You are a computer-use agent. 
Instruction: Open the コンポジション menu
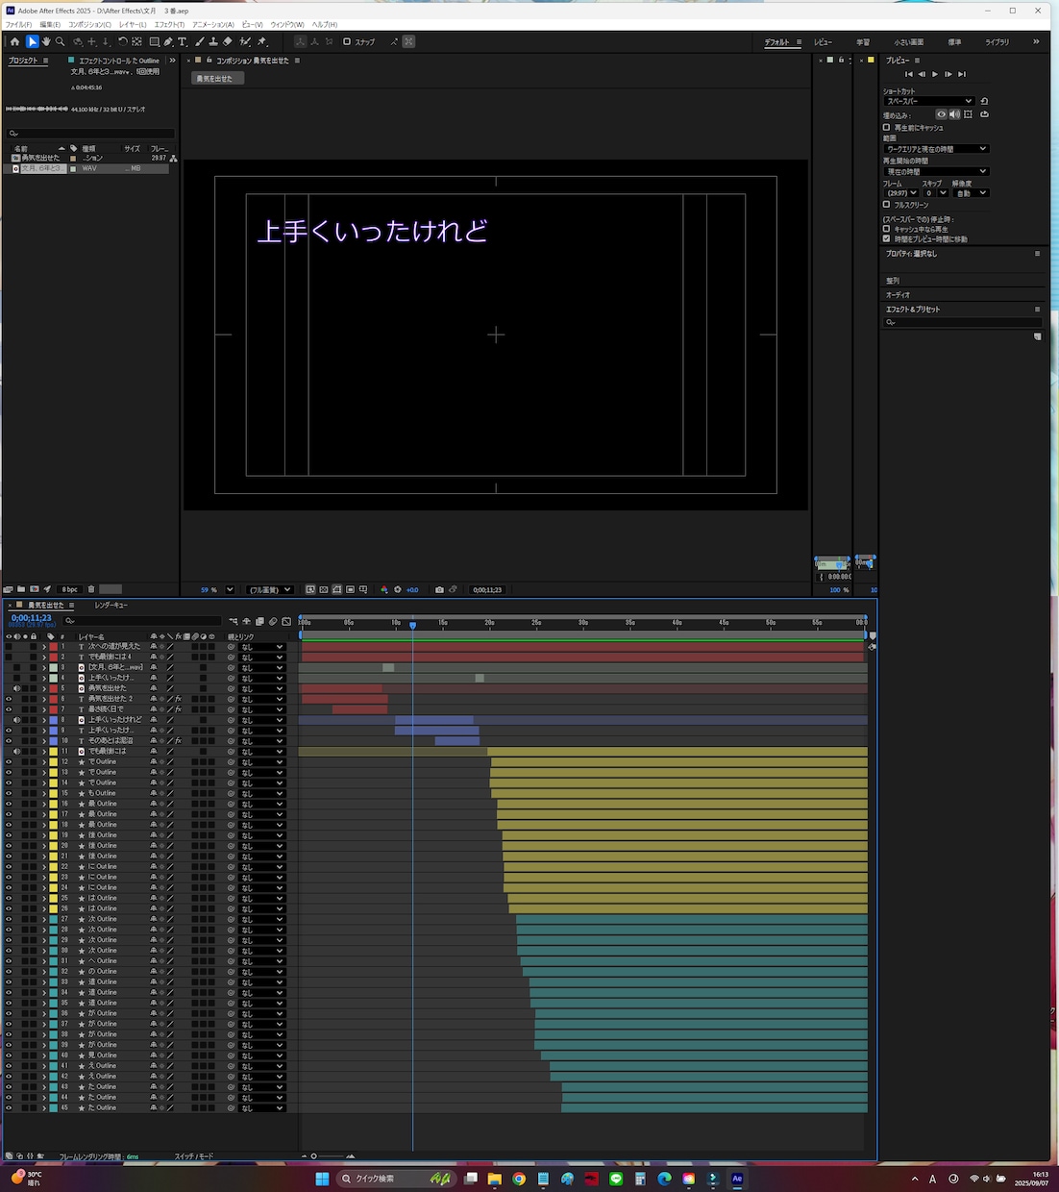(x=89, y=24)
